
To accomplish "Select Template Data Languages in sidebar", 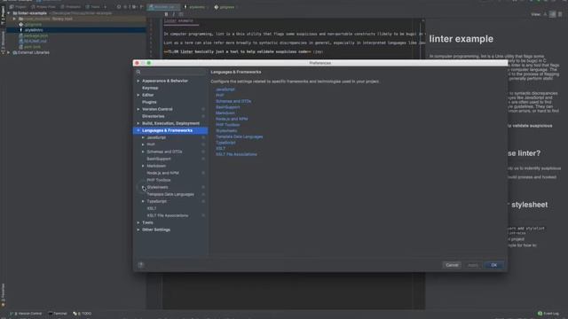I will (170, 194).
